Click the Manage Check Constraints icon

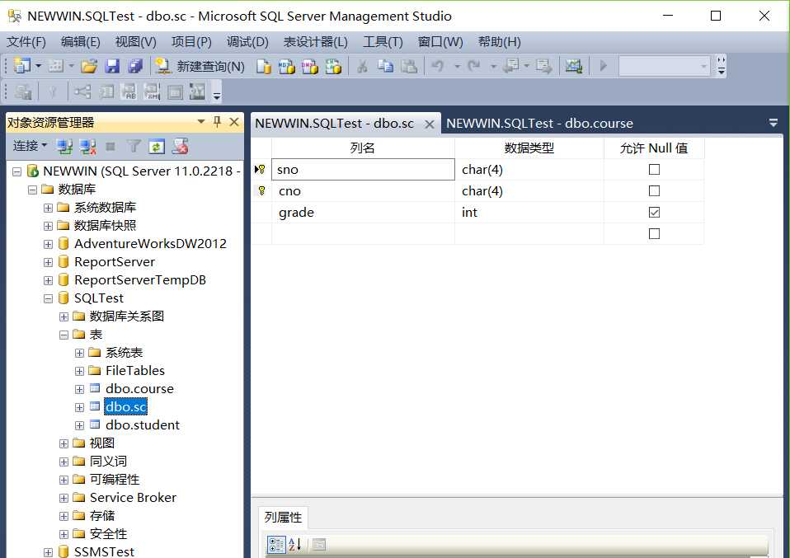[175, 91]
